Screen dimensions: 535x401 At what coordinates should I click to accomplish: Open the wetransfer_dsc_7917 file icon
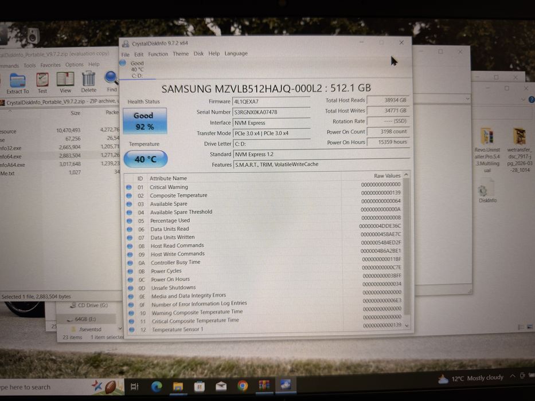[520, 150]
